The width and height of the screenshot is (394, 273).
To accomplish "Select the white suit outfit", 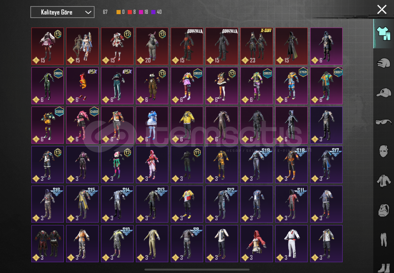I will pyautogui.click(x=292, y=243).
